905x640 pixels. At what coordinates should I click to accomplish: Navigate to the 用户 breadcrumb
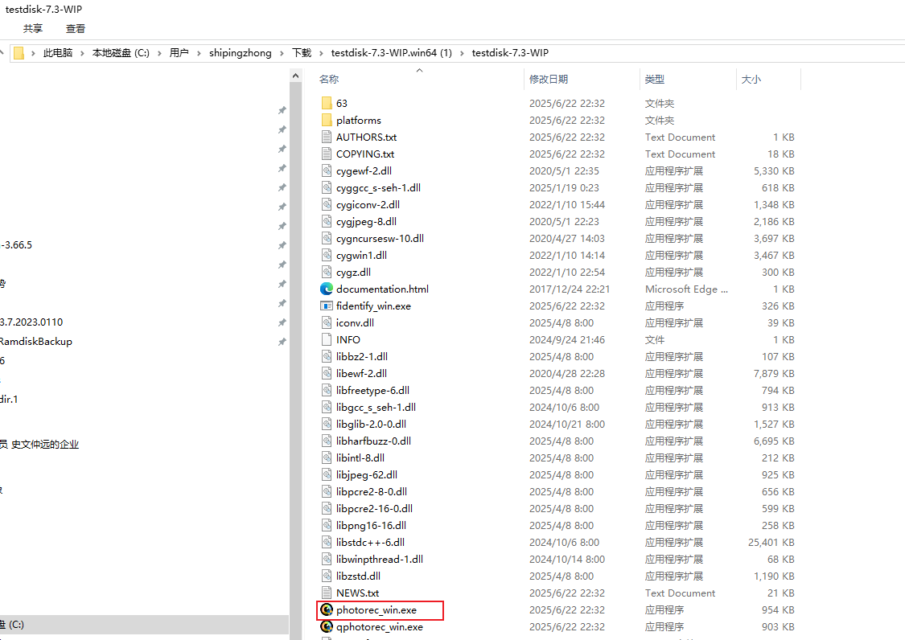[179, 53]
